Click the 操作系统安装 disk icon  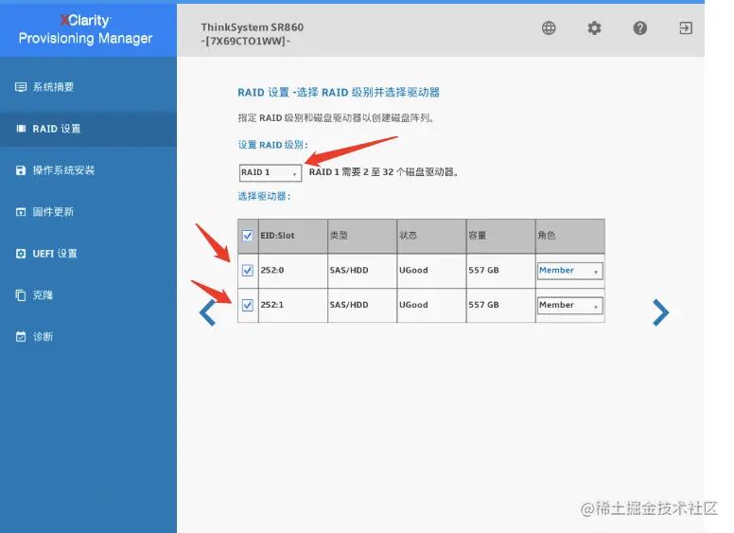click(x=21, y=170)
